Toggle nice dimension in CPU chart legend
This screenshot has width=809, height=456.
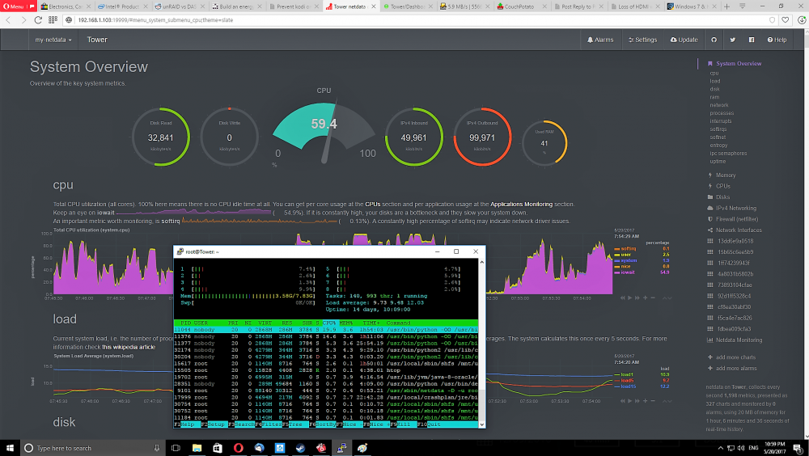tap(625, 266)
